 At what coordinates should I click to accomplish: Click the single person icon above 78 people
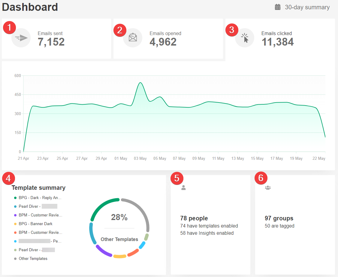pos(184,188)
